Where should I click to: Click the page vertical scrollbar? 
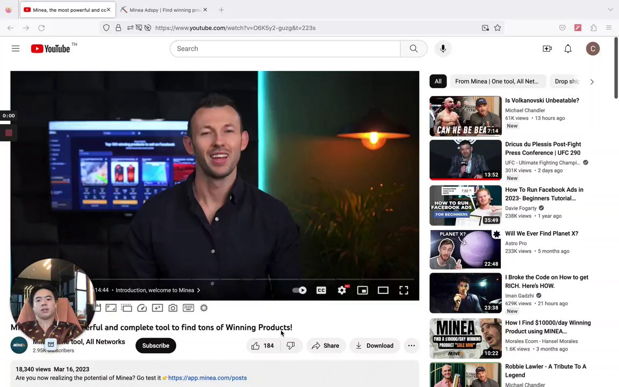click(x=616, y=67)
